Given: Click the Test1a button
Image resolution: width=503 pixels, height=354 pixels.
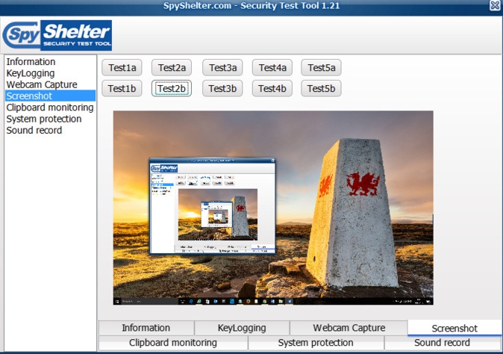Looking at the screenshot, I should click(x=122, y=67).
